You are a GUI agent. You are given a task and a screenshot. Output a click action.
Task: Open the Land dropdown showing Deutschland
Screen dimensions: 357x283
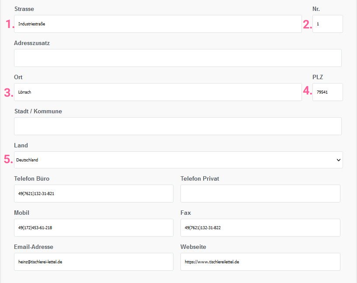178,160
